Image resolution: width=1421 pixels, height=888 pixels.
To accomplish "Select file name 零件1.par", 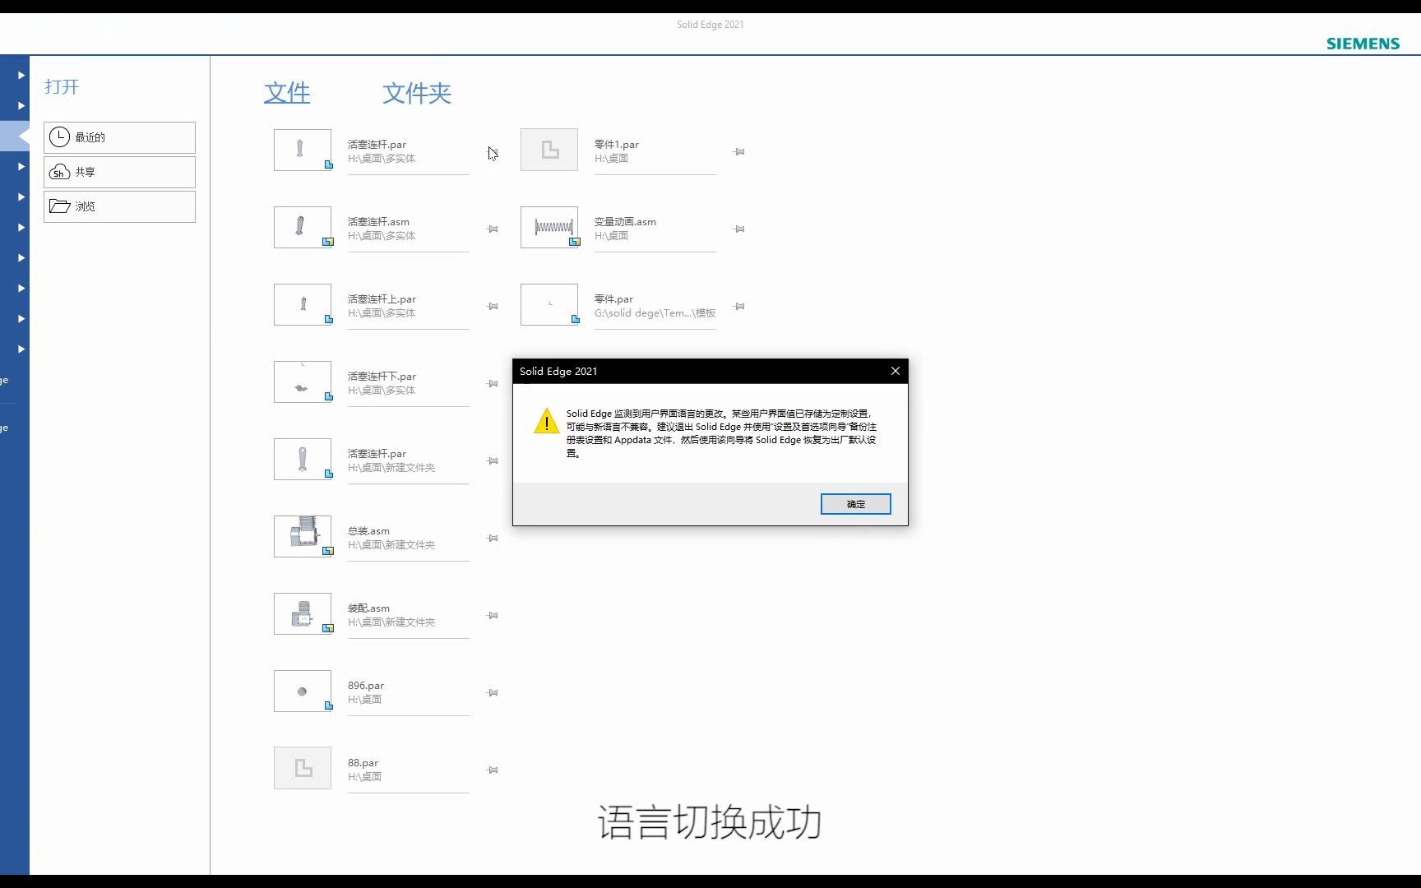I will [617, 145].
